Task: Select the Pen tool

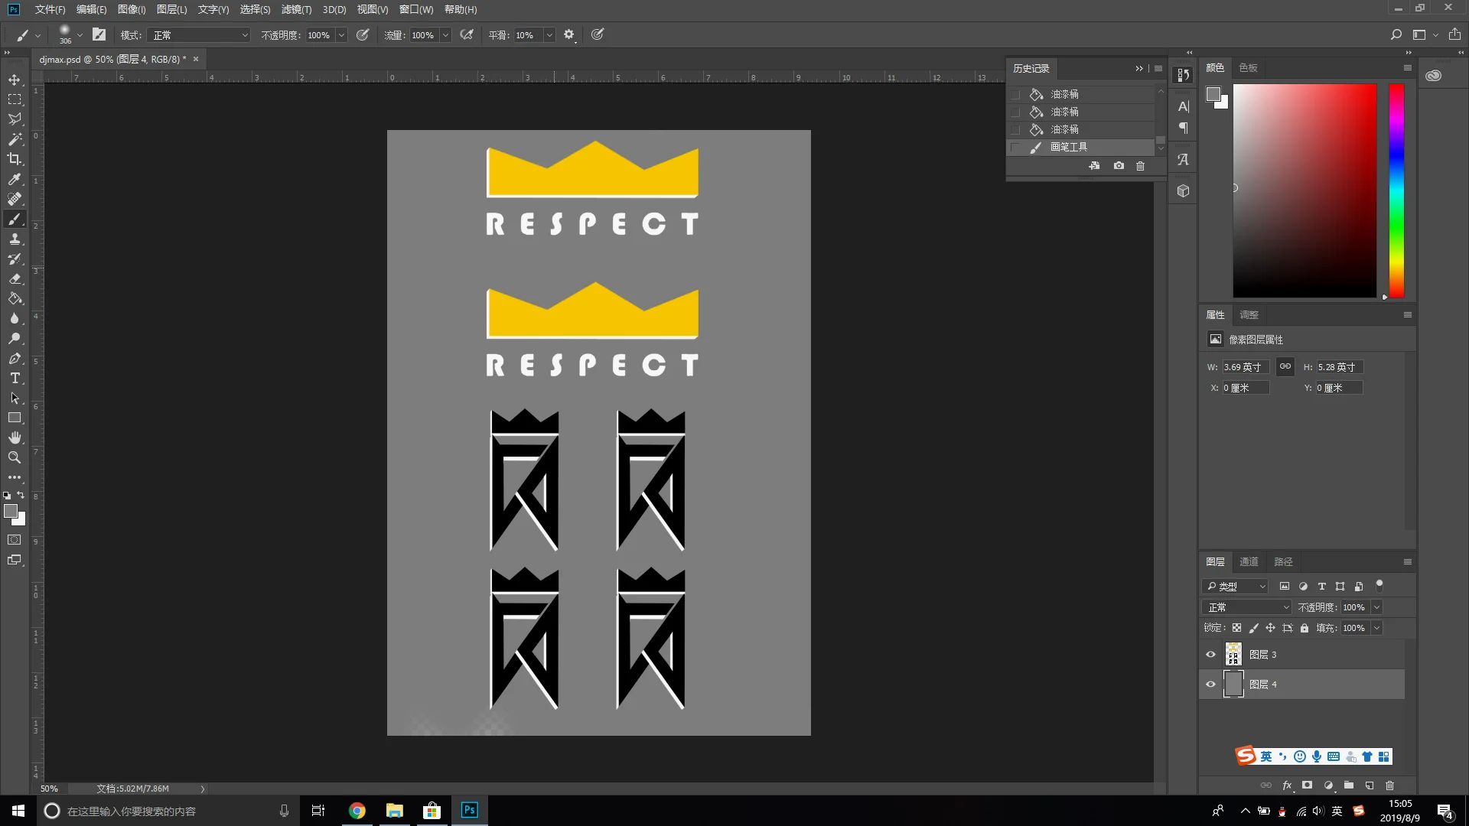Action: coord(15,358)
